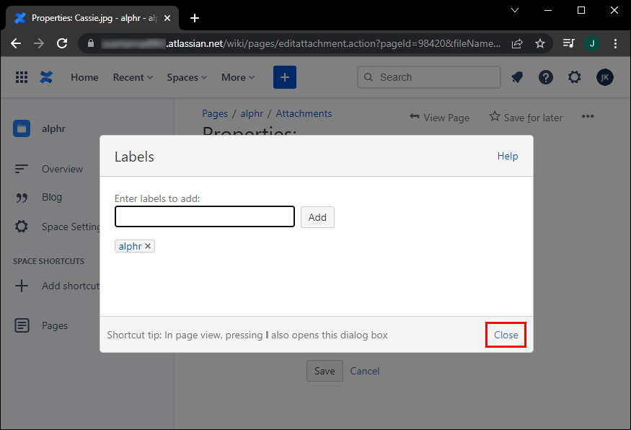Screen dimensions: 631x430
Task: Go forward in browser
Action: (x=39, y=43)
